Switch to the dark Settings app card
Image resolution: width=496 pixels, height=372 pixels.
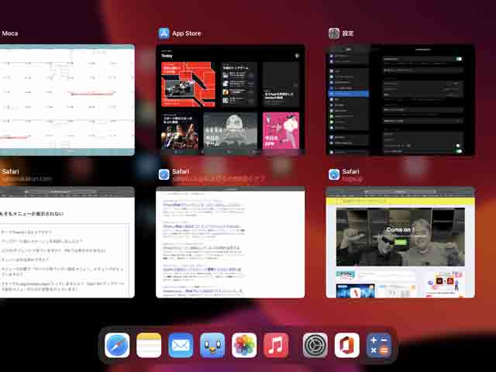point(400,100)
